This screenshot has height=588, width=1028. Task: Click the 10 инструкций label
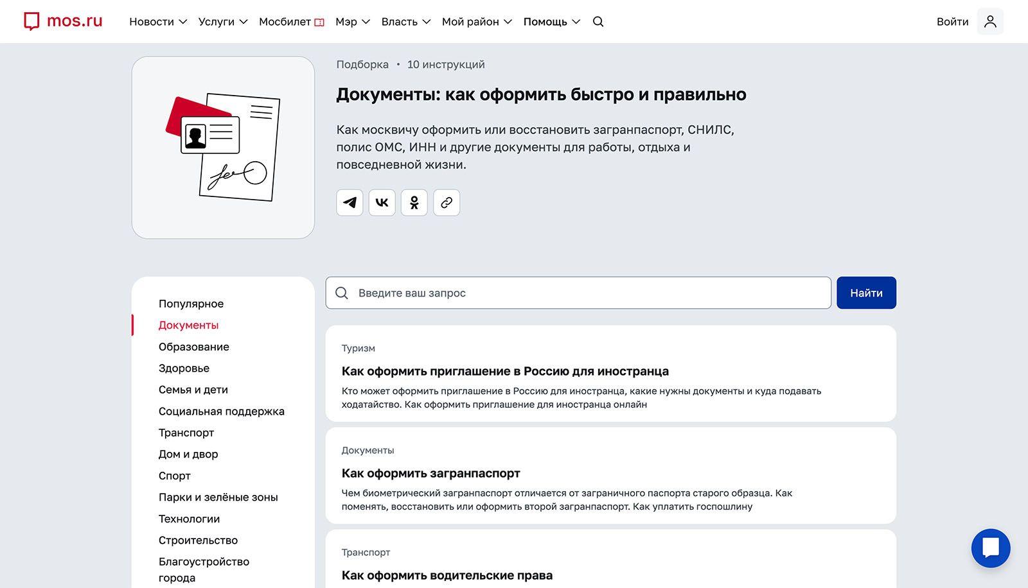(446, 65)
